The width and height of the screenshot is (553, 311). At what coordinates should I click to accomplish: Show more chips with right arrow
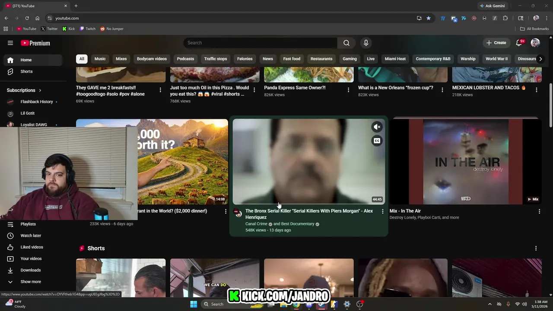(540, 59)
